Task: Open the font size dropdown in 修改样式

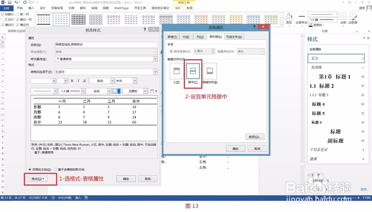Action: click(66, 81)
